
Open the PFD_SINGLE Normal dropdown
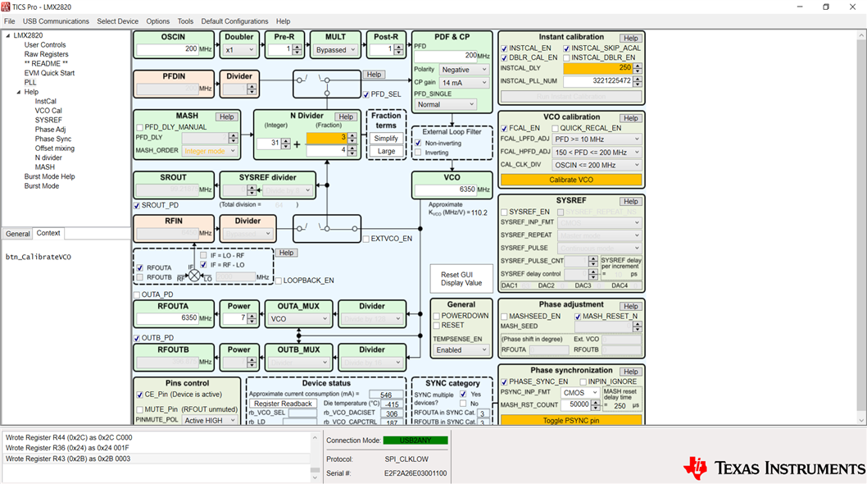(x=445, y=104)
